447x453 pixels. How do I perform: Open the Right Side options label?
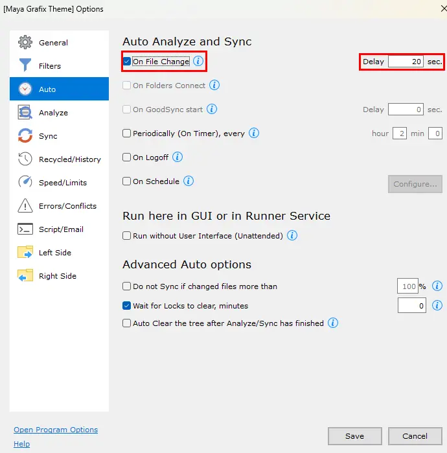(58, 276)
